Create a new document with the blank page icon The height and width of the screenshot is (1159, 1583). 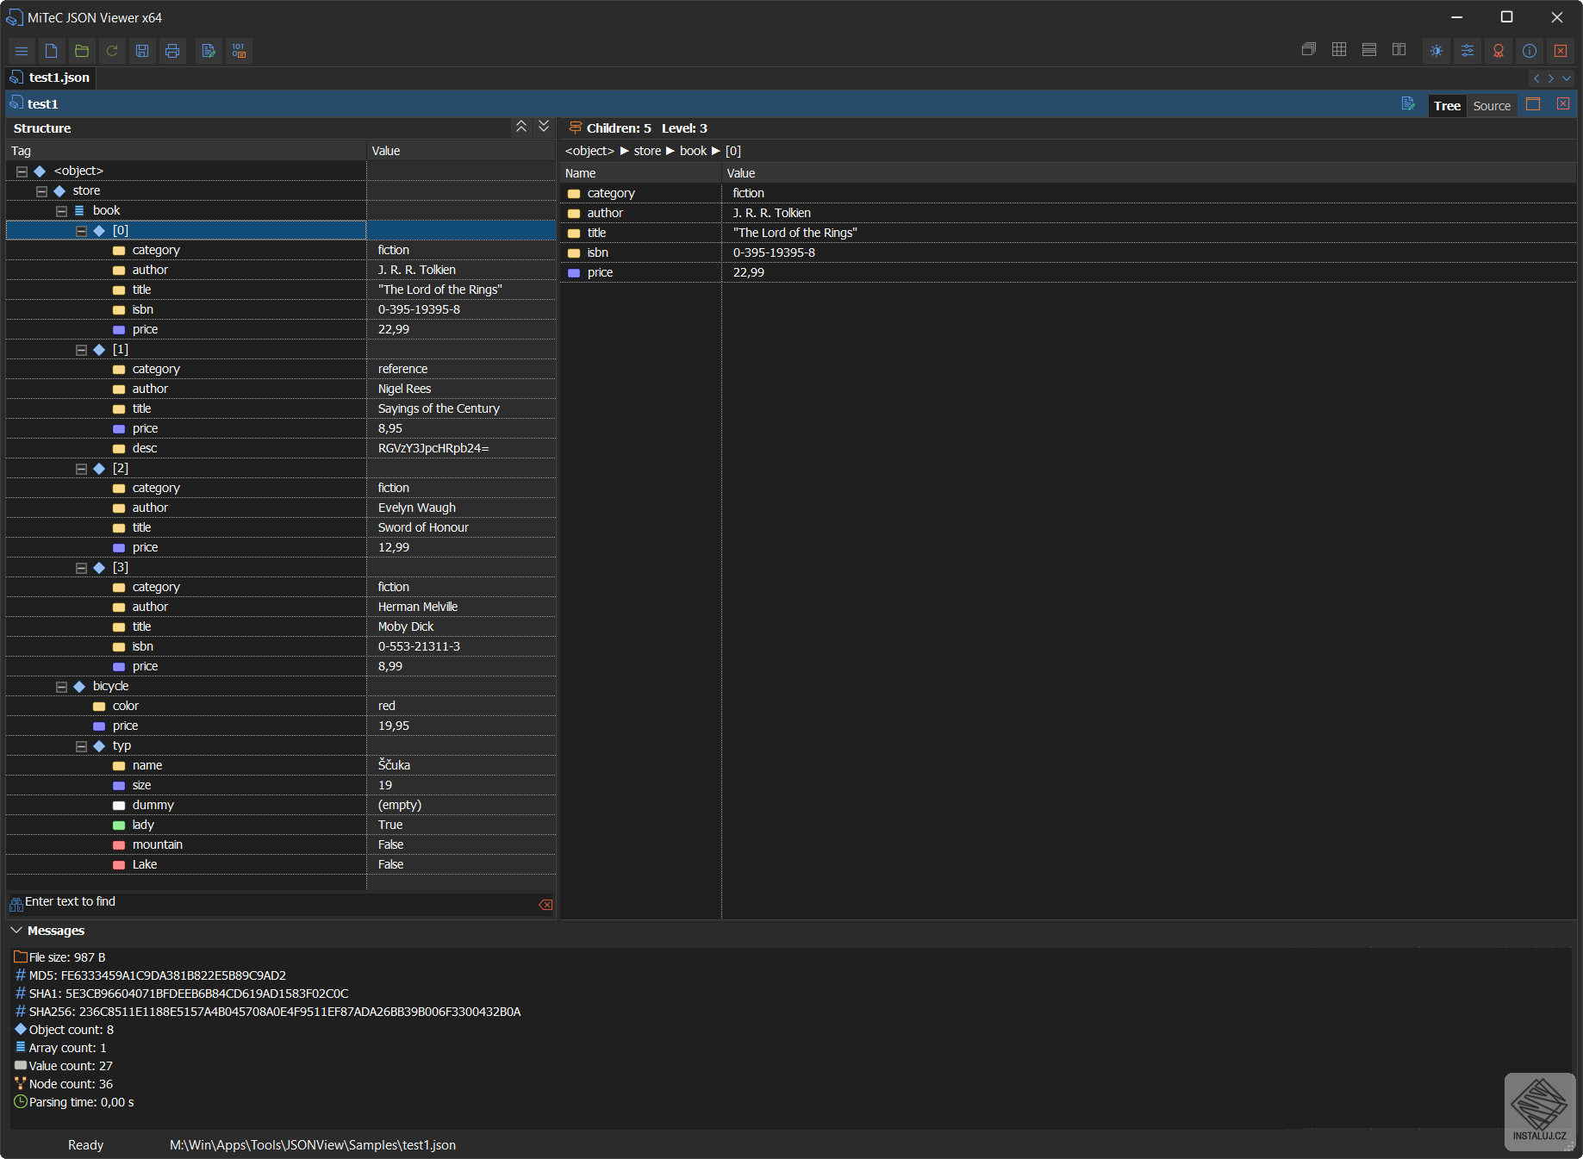(x=52, y=51)
